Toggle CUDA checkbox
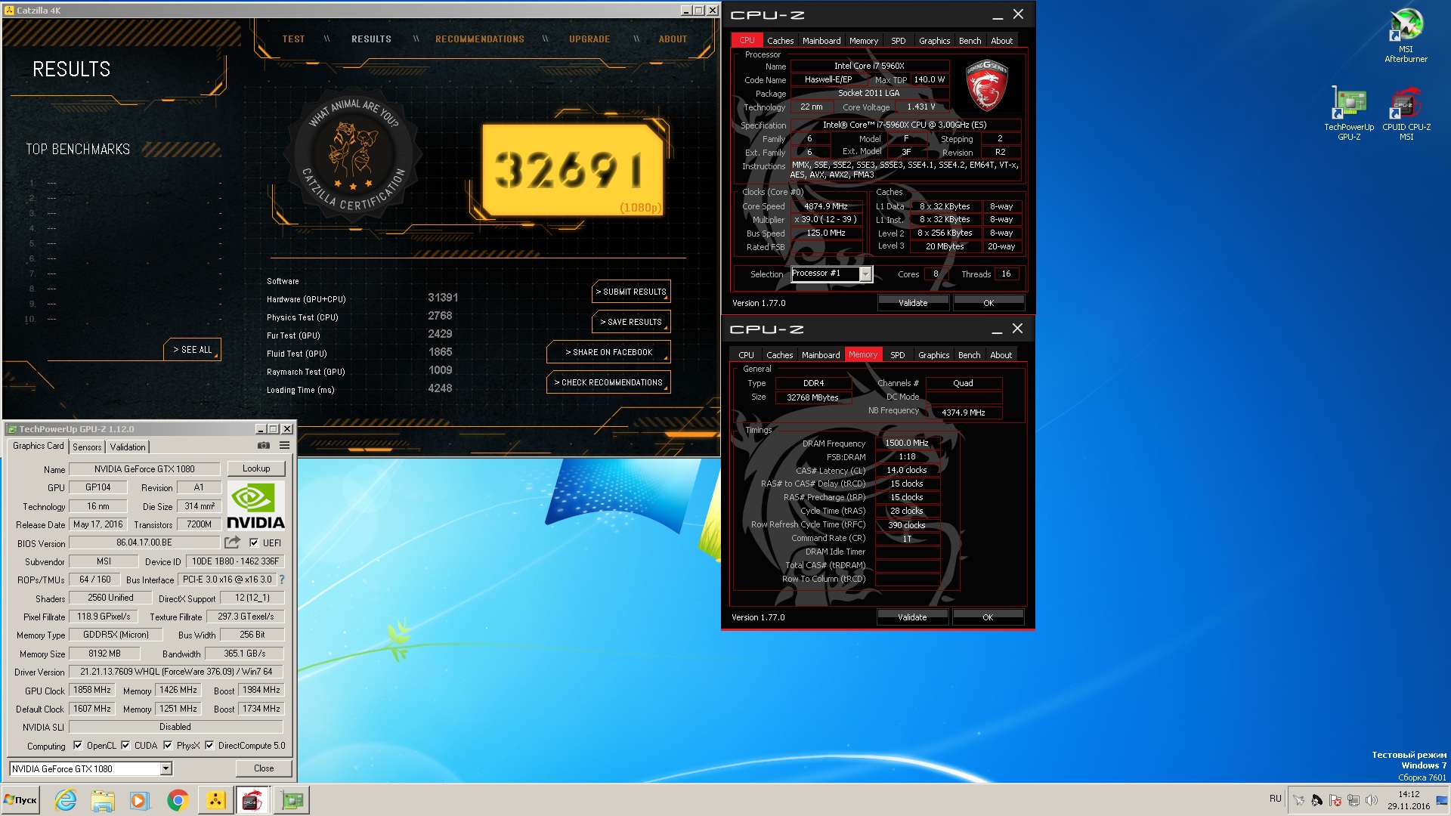Viewport: 1451px width, 816px height. tap(125, 745)
